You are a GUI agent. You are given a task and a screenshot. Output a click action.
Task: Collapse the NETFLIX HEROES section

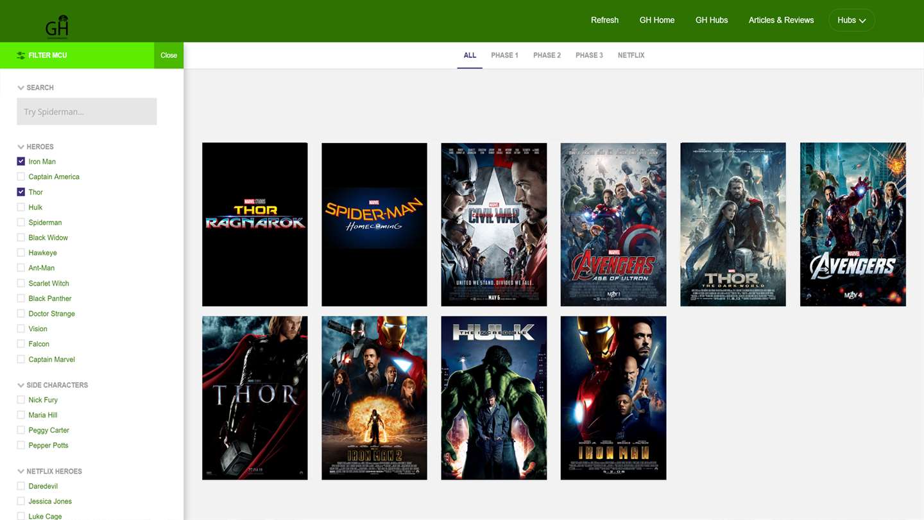49,471
